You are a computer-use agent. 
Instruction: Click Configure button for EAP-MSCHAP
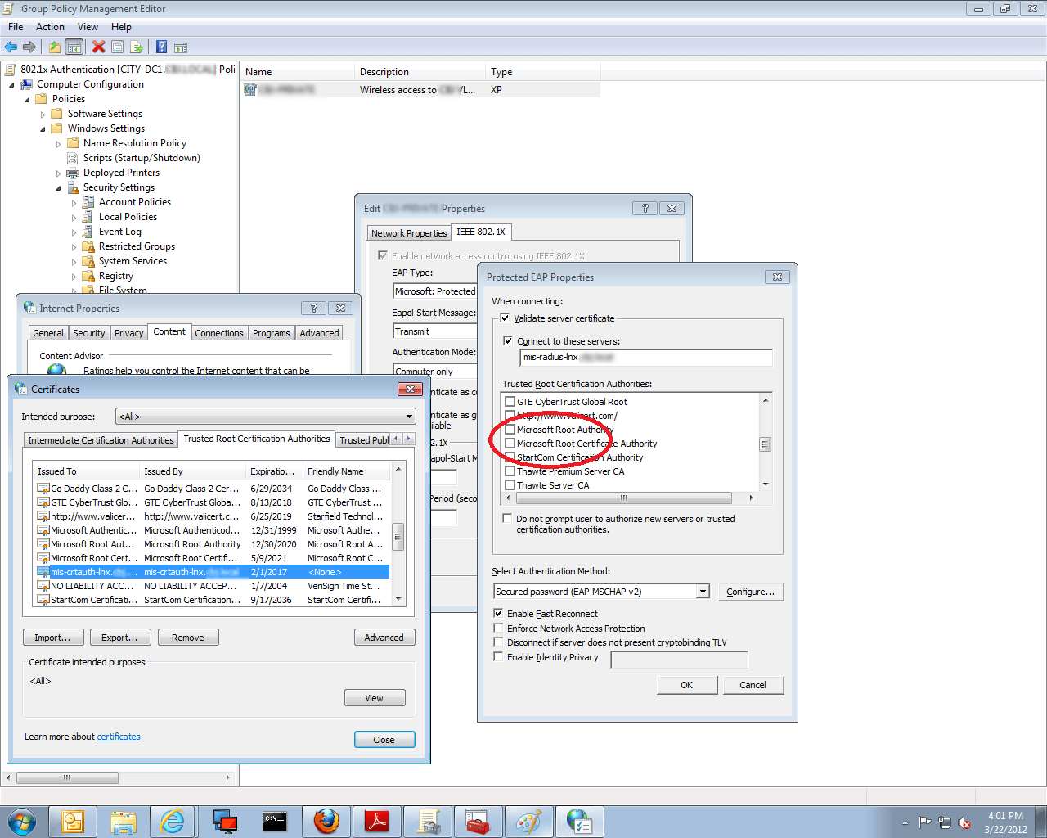[751, 592]
